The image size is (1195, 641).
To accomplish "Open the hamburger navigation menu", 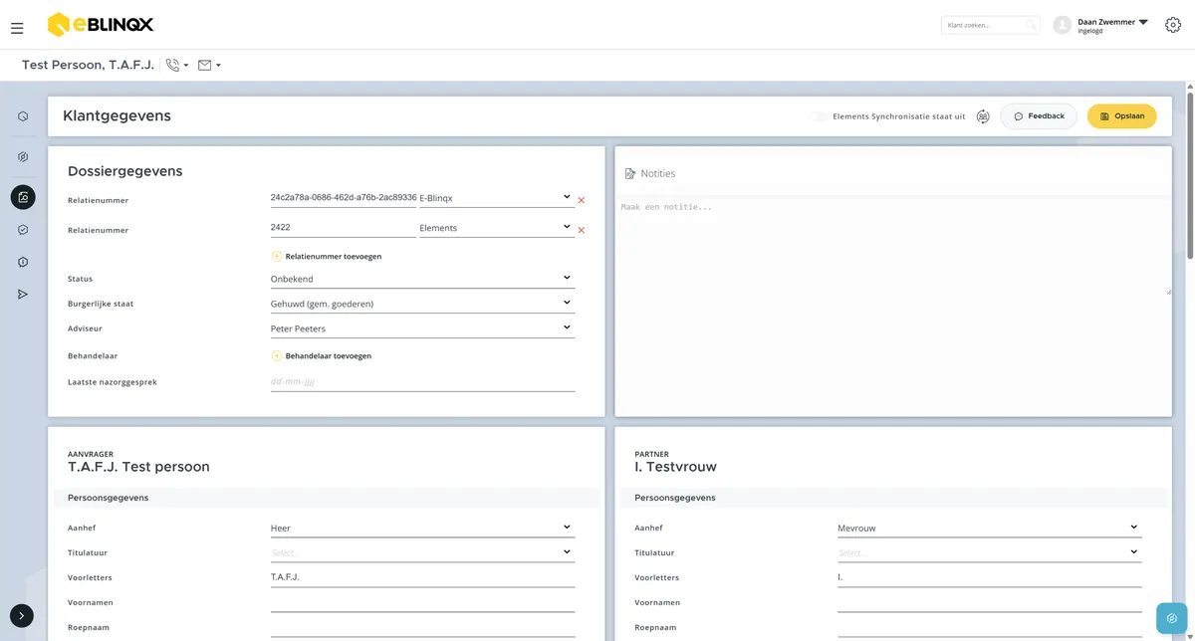I will coord(17,28).
